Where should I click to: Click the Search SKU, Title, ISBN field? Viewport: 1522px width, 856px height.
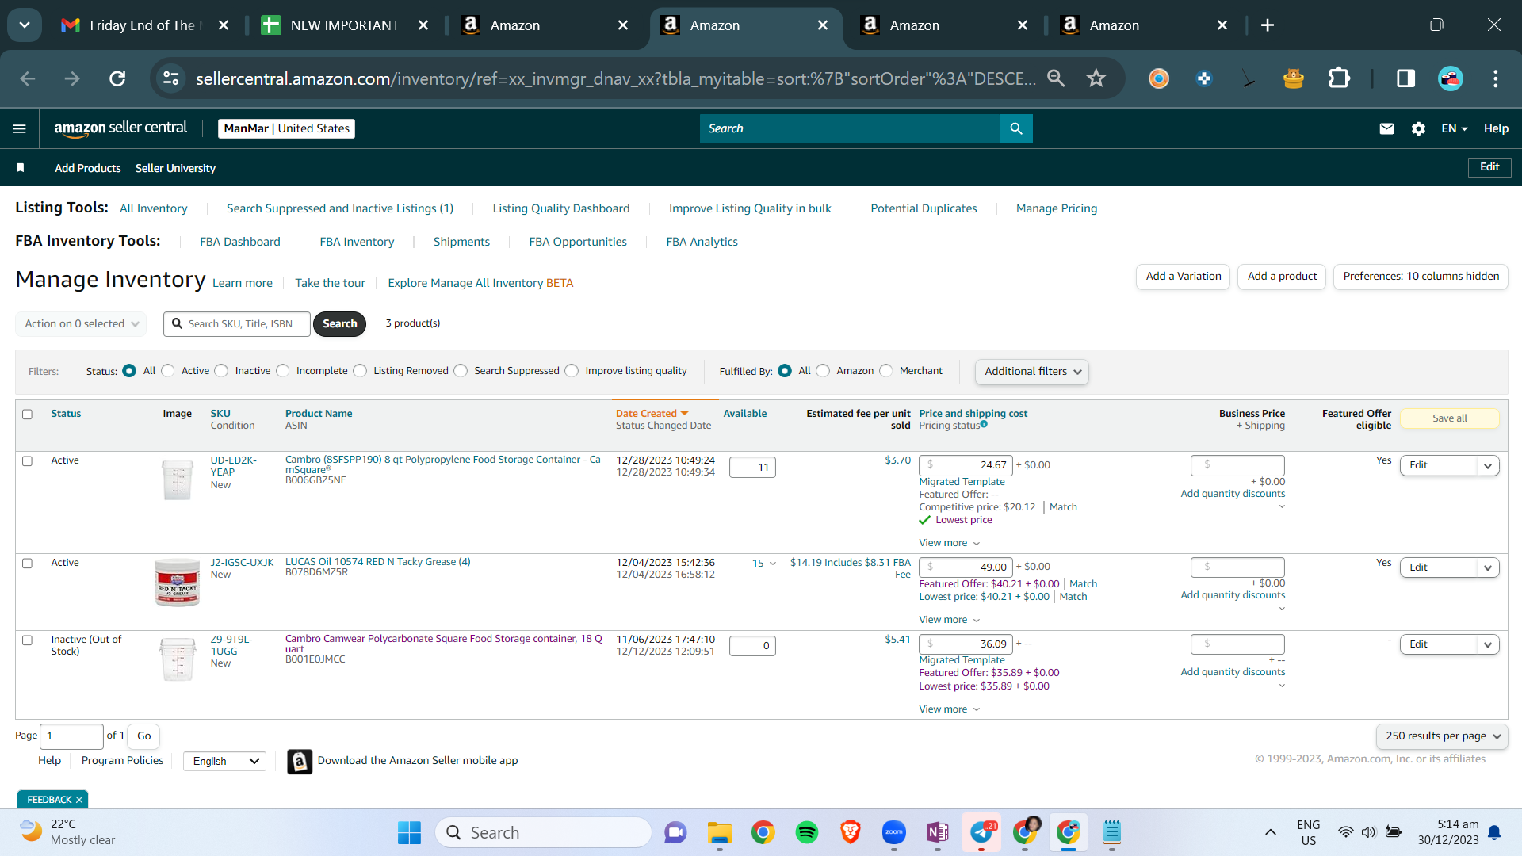(237, 324)
